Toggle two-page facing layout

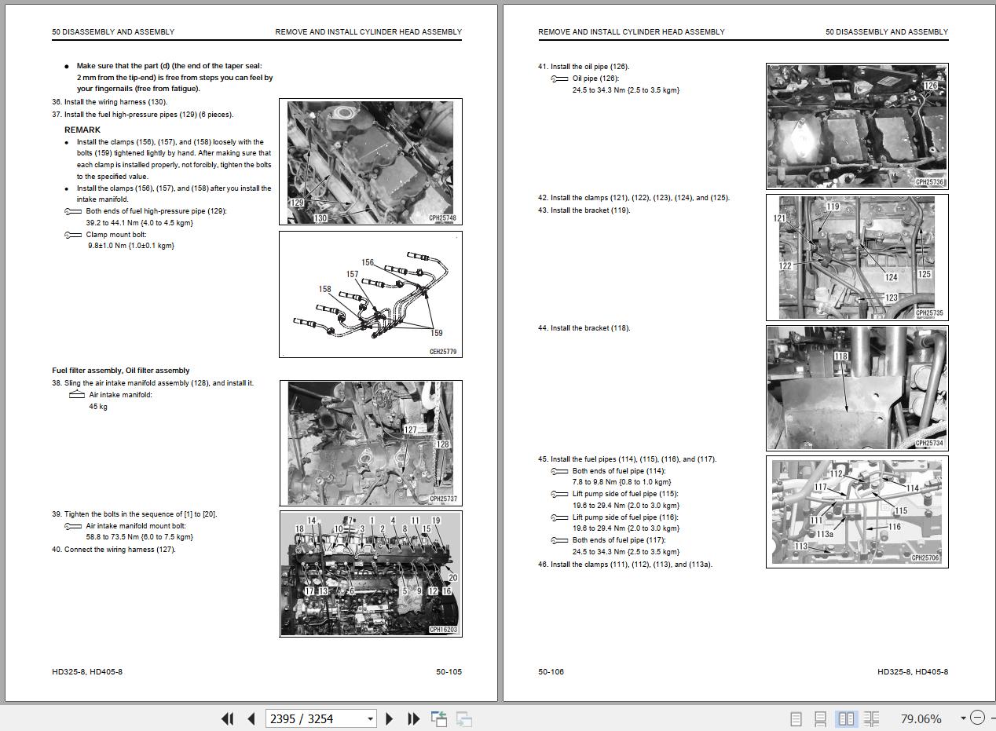pyautogui.click(x=846, y=718)
